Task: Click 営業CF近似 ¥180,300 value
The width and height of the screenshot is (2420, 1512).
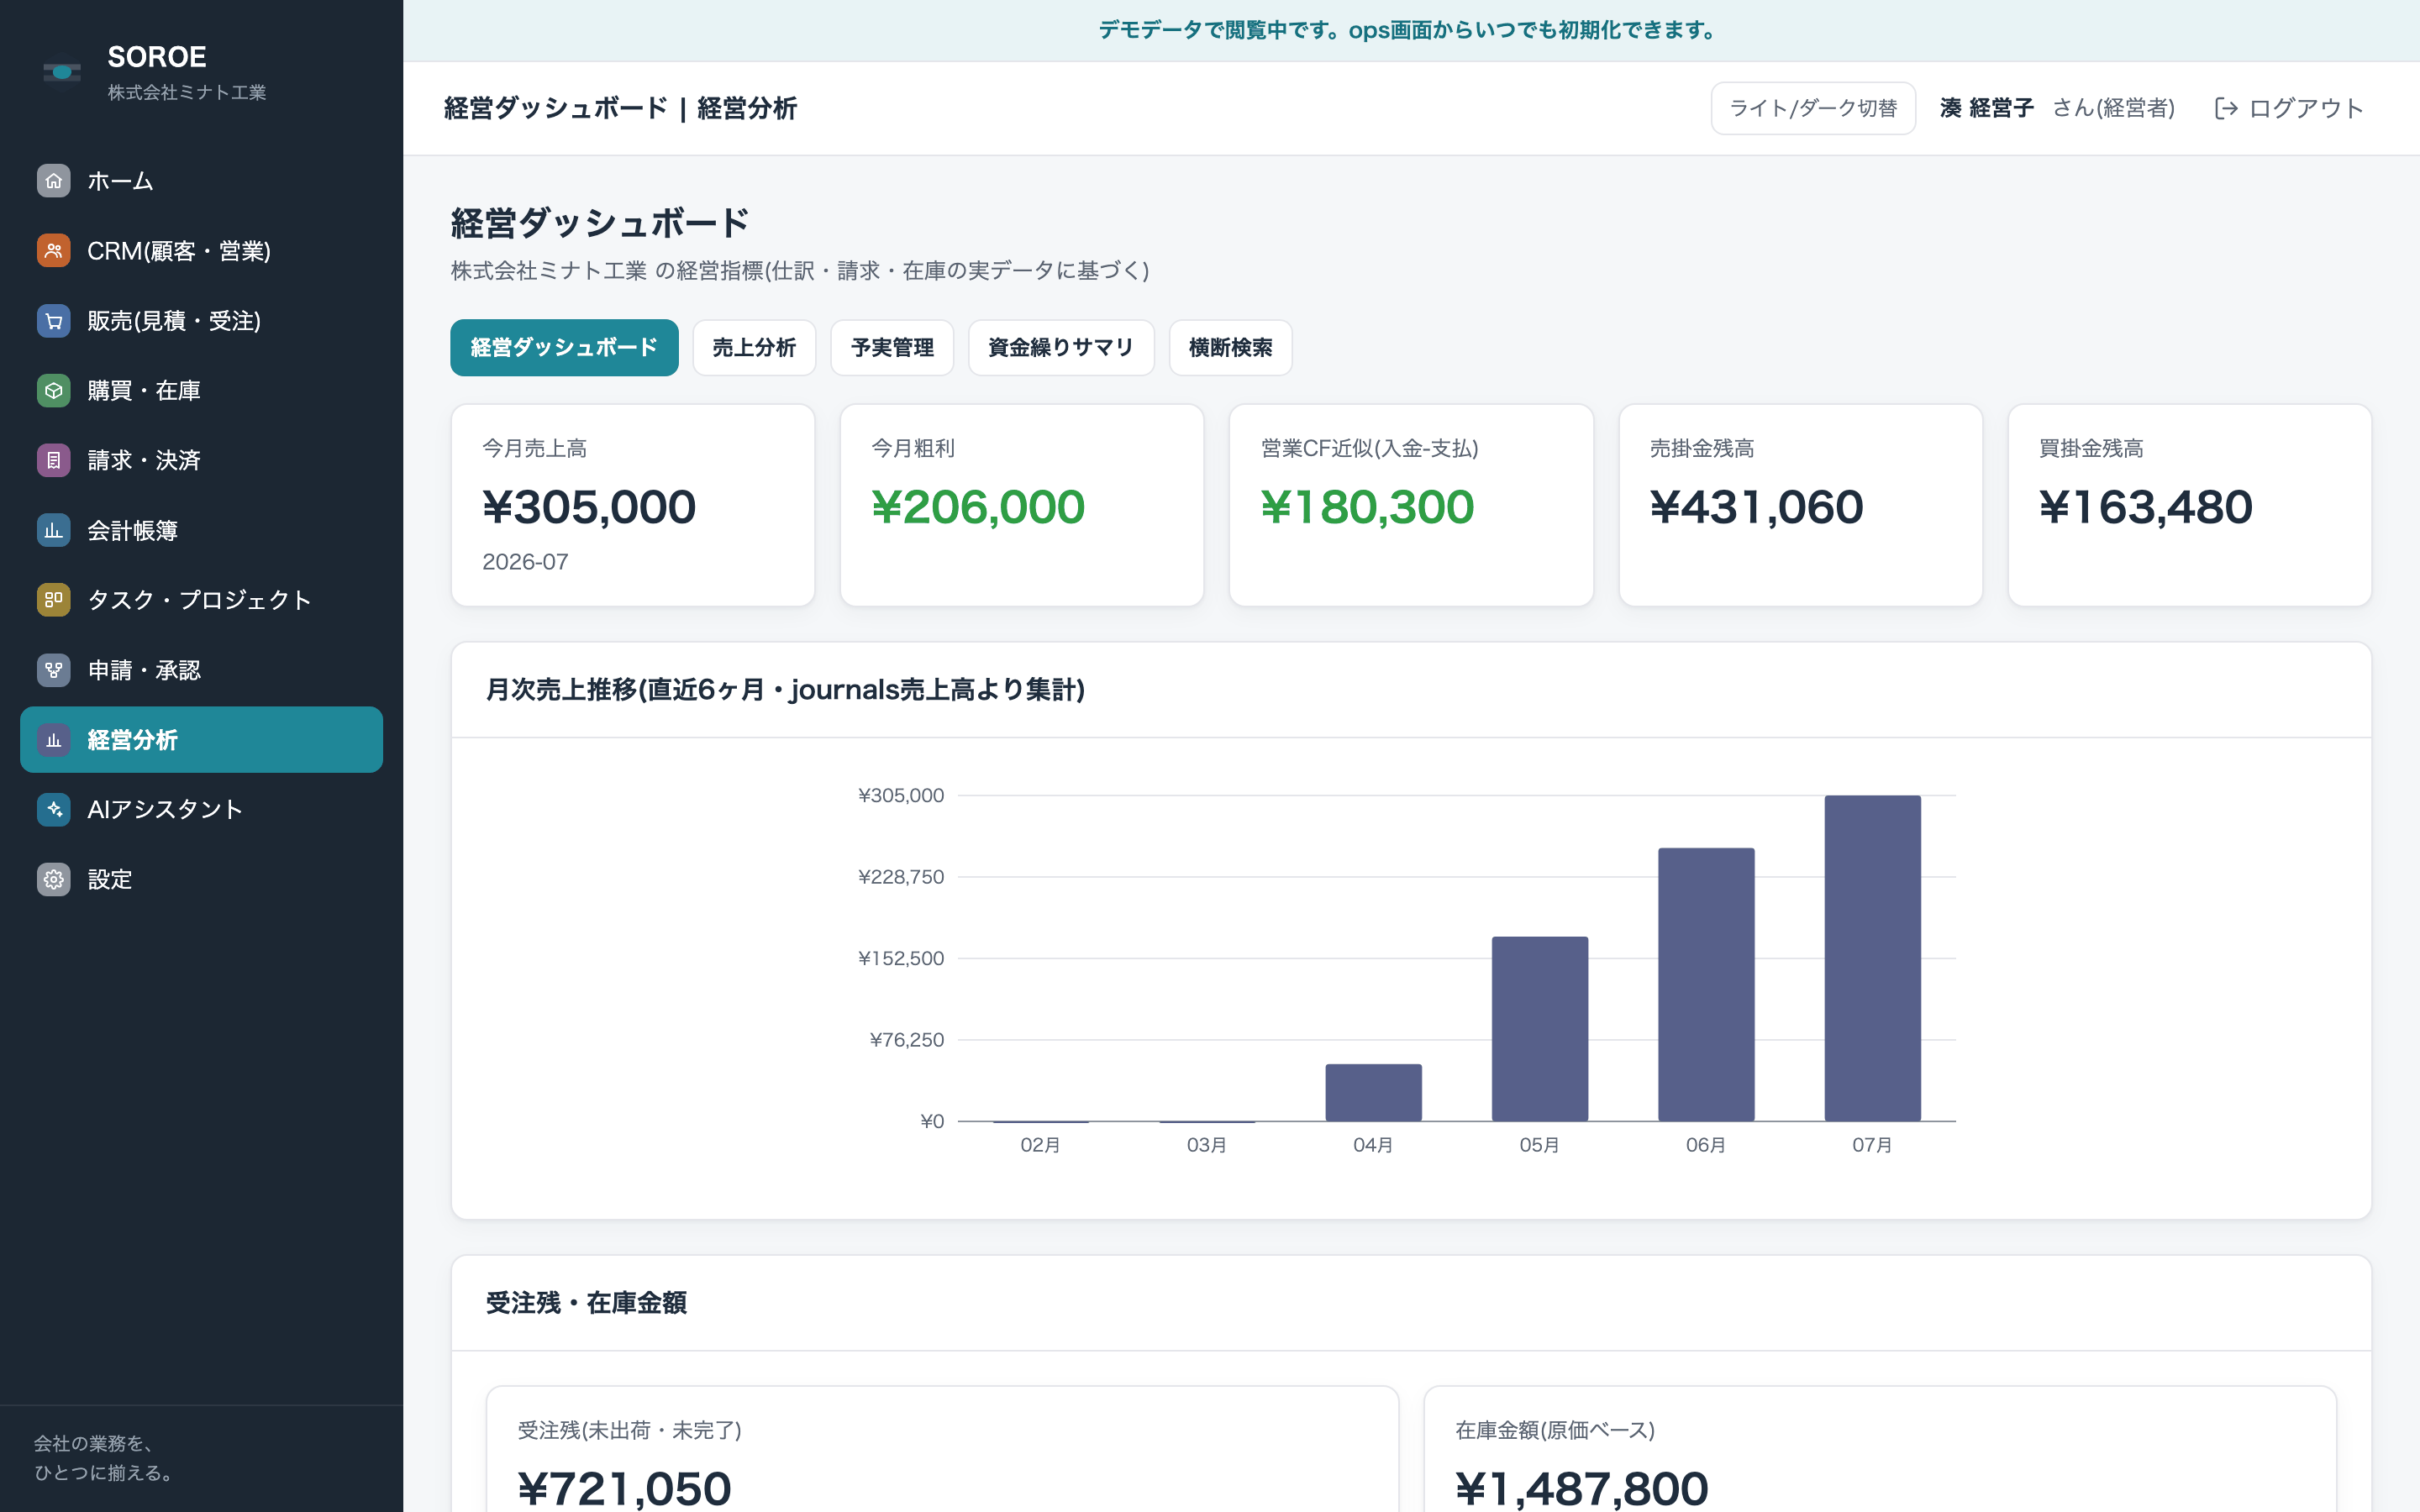Action: click(1367, 507)
